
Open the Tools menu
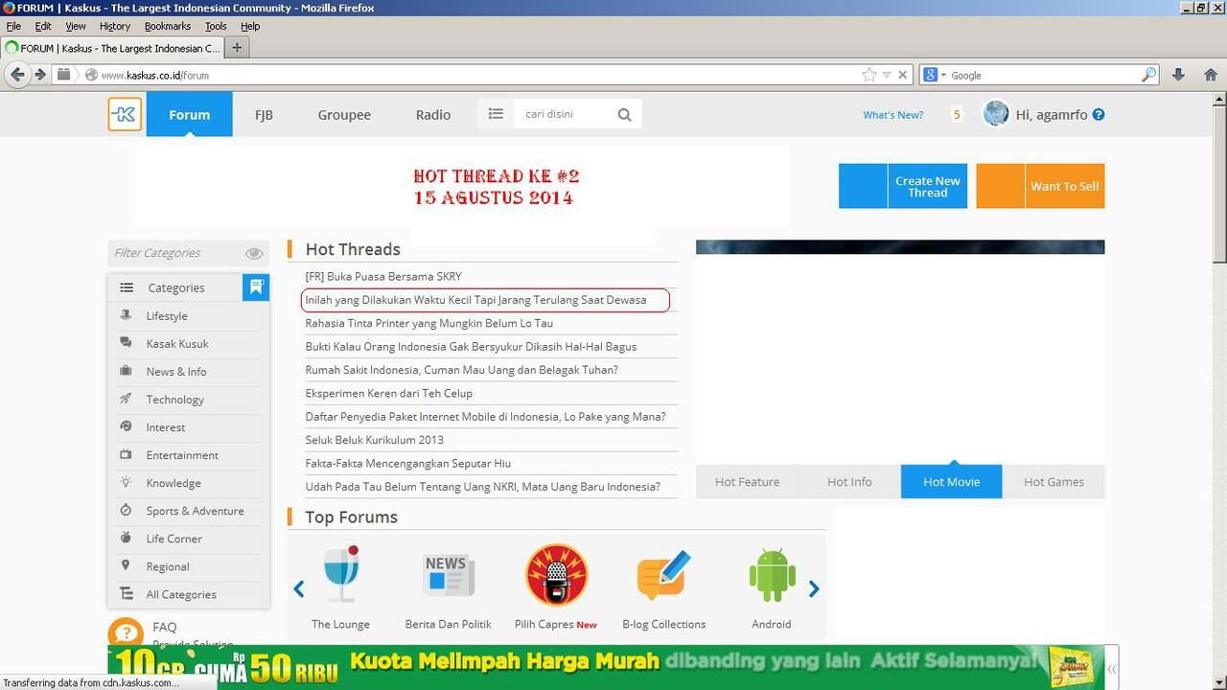coord(216,26)
